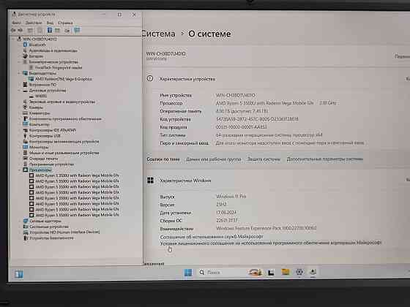Collapse the Видеоадаптеры category
410x307 pixels.
[x=20, y=73]
